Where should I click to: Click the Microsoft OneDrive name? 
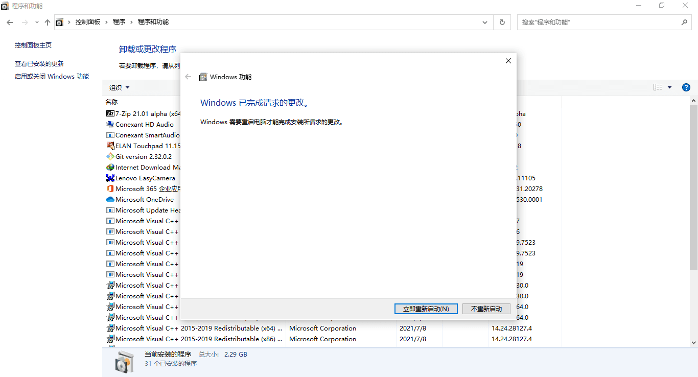click(x=145, y=199)
